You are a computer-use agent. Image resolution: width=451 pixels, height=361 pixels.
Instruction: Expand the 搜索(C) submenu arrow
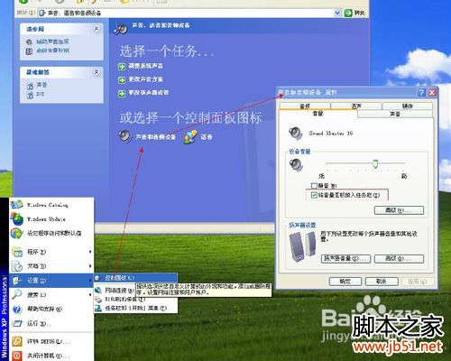tap(90, 295)
